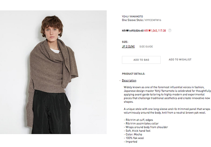Click the crossed-out original price

133,31
